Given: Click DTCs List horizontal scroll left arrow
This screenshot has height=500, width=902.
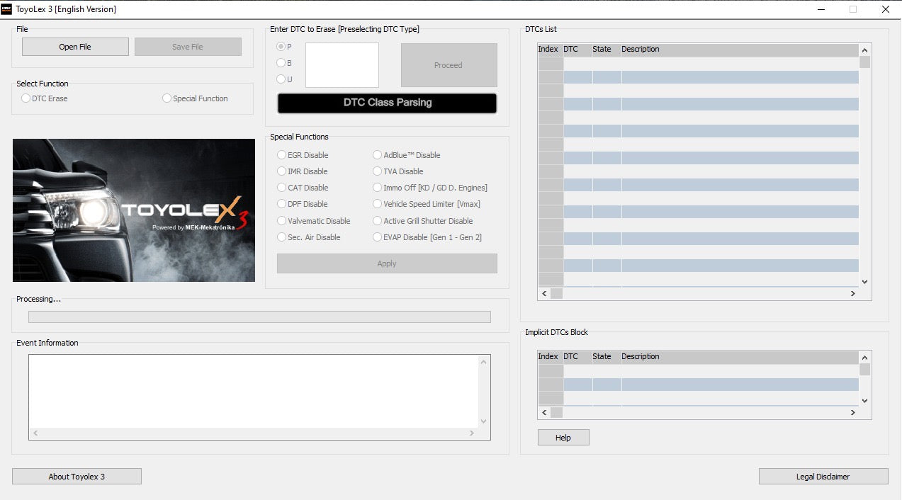Looking at the screenshot, I should (544, 293).
